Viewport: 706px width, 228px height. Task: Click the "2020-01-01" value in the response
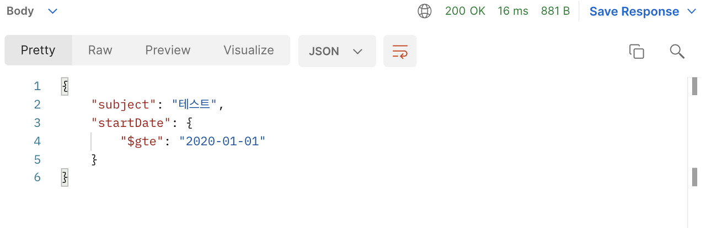(223, 141)
